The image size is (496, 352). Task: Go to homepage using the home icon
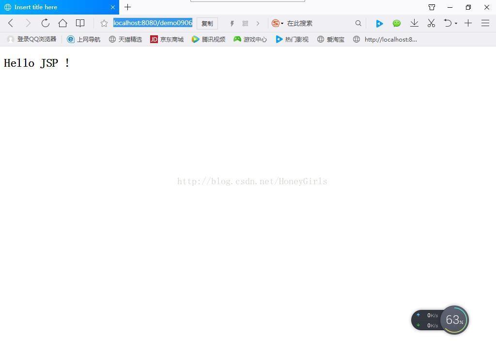coord(63,23)
